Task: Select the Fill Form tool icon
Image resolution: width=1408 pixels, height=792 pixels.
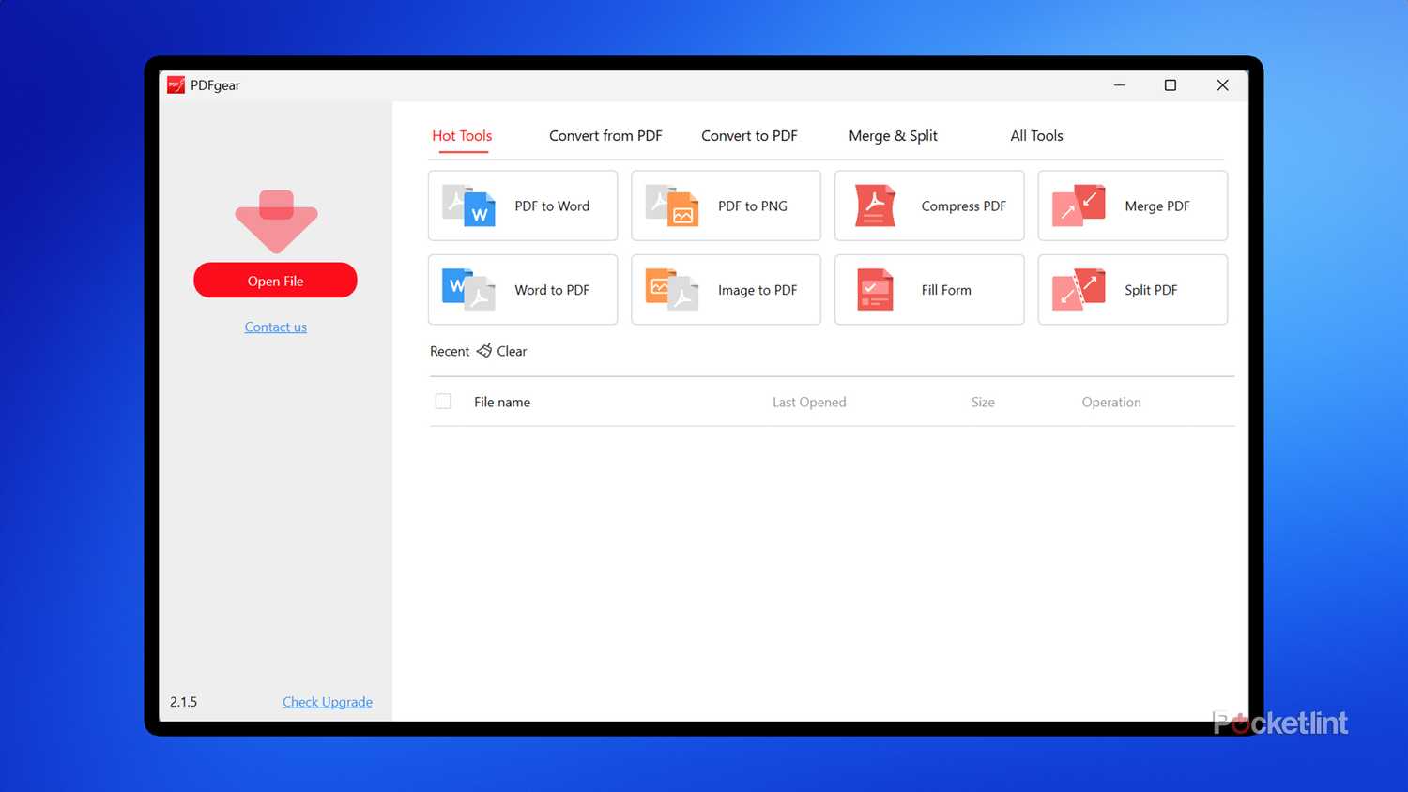Action: click(x=875, y=290)
